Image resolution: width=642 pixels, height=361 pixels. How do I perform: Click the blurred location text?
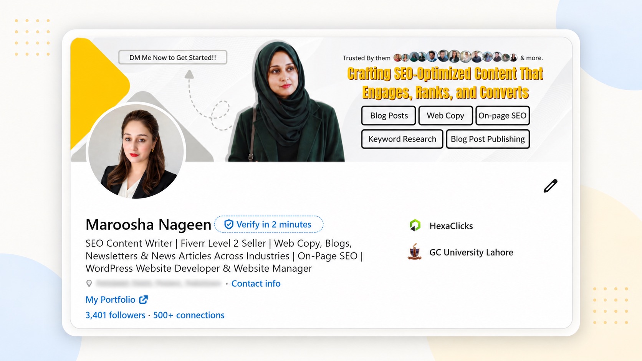click(159, 284)
